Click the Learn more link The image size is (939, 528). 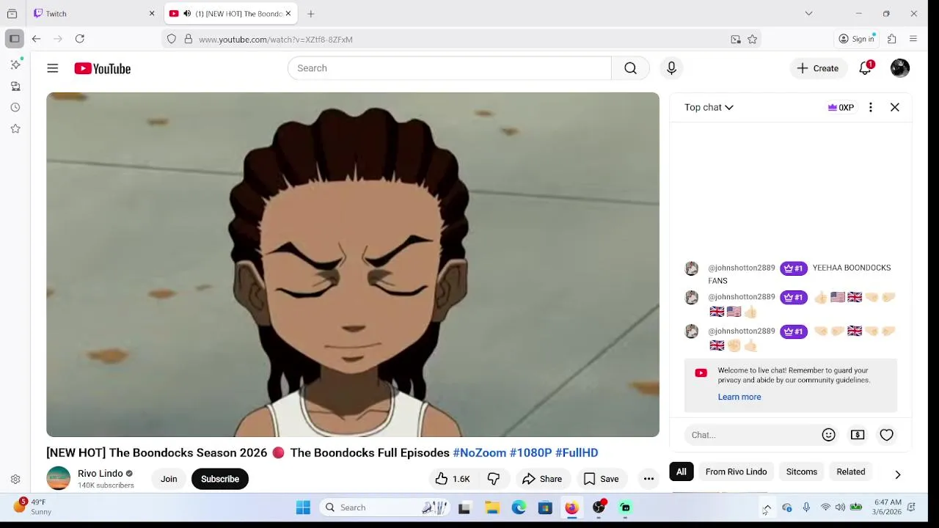pyautogui.click(x=739, y=397)
